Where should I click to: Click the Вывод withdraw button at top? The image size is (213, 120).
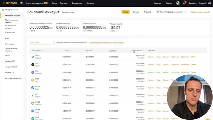click(136, 12)
